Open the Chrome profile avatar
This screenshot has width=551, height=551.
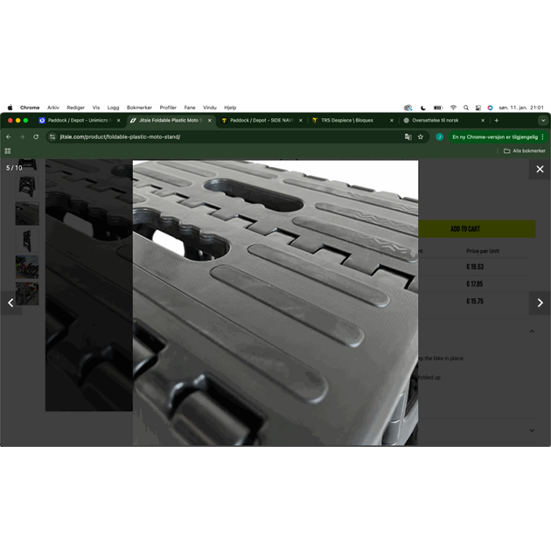(440, 136)
